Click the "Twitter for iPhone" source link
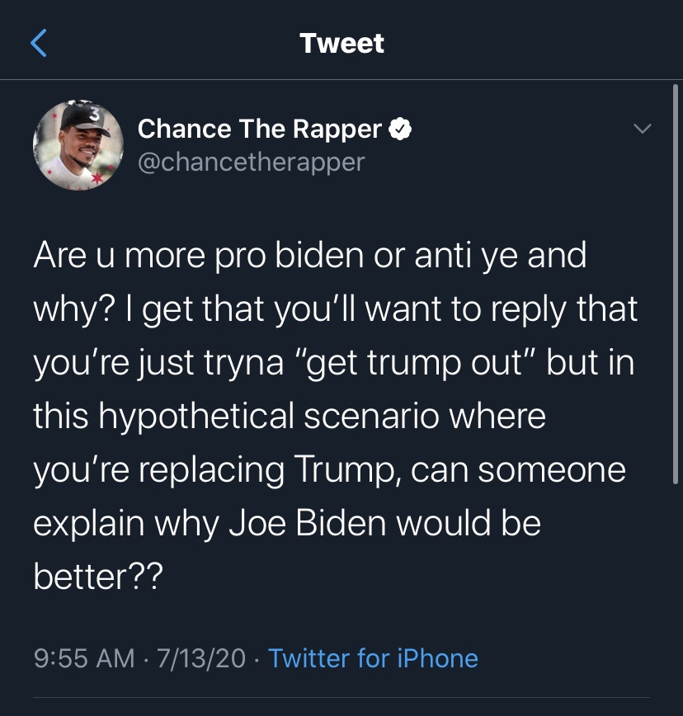This screenshot has width=683, height=716. click(x=373, y=657)
